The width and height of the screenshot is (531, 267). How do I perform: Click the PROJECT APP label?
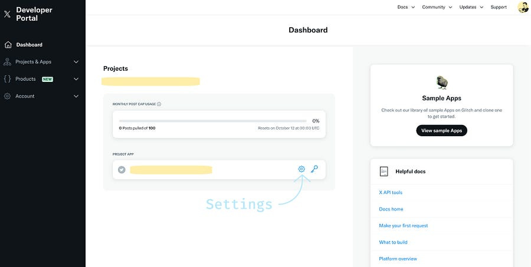pyautogui.click(x=123, y=154)
